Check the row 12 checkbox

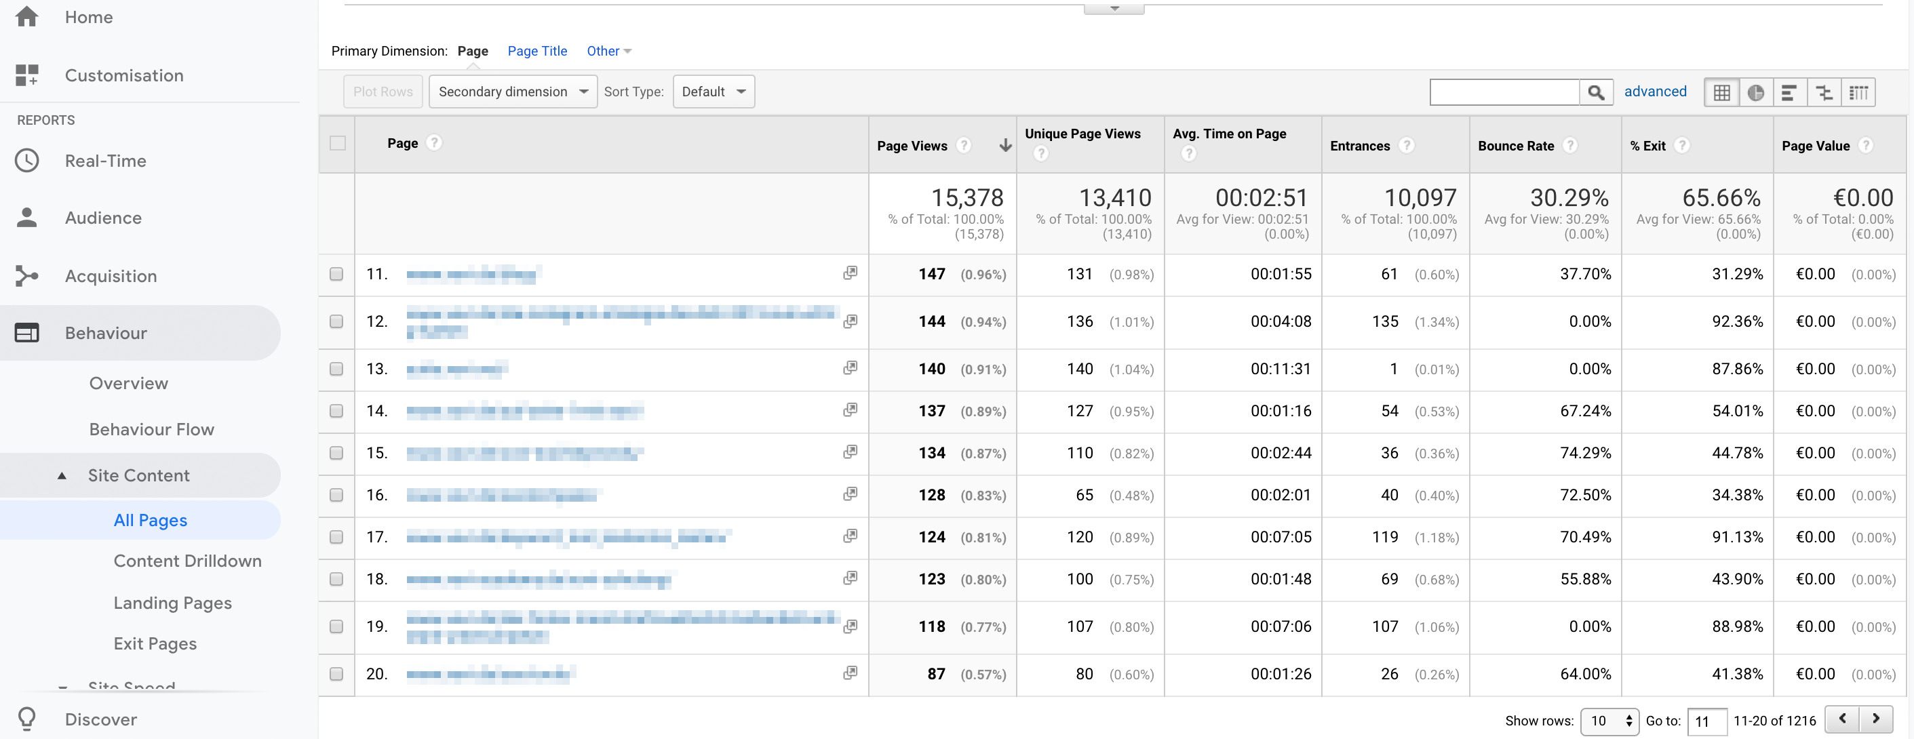[336, 321]
